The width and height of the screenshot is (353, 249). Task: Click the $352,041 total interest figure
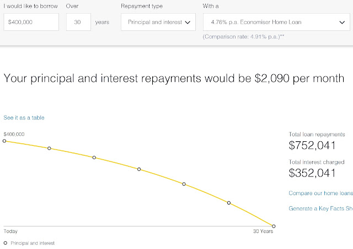coord(312,173)
